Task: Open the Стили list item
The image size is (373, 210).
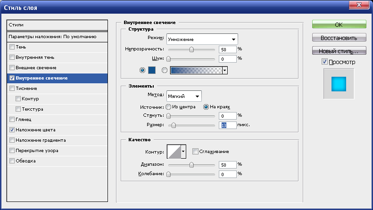Action: coord(58,25)
